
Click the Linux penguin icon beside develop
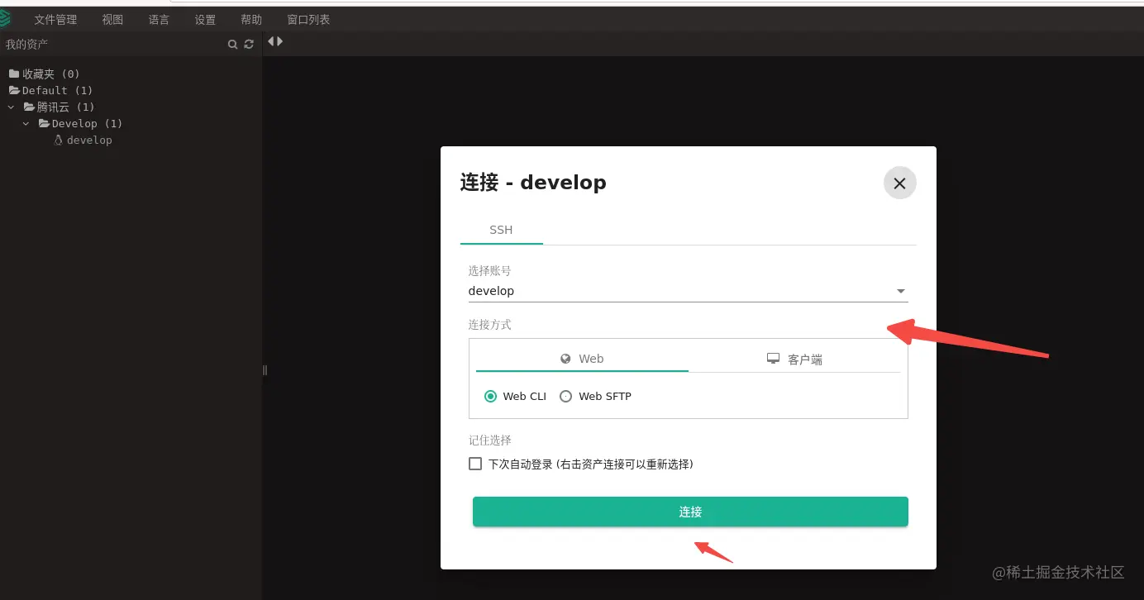coord(59,140)
